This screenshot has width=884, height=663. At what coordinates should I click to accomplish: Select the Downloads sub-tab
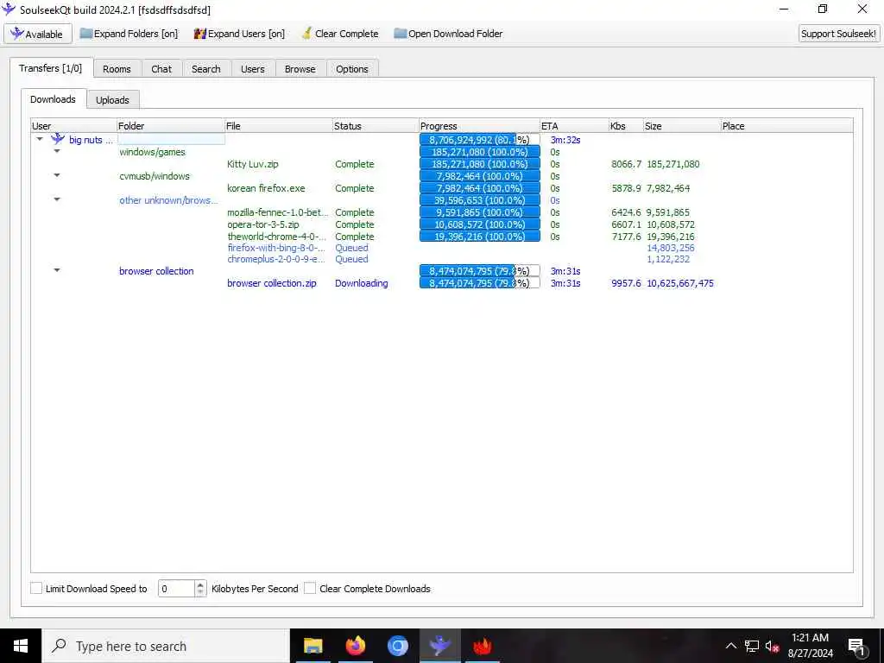pos(53,99)
